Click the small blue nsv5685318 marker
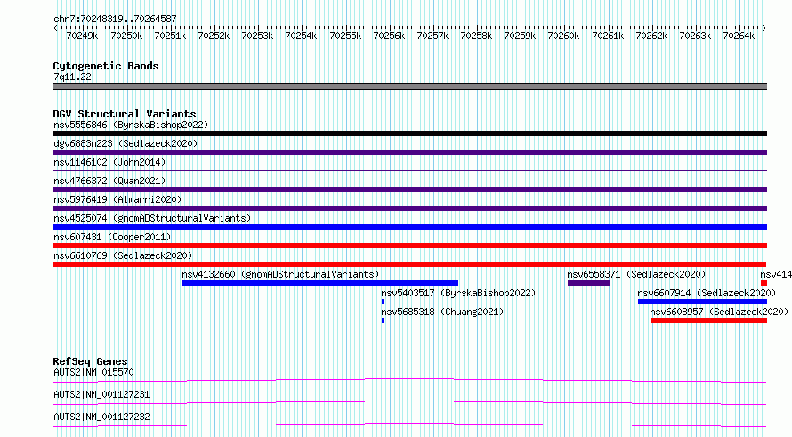This screenshot has height=437, width=792. coord(383,320)
